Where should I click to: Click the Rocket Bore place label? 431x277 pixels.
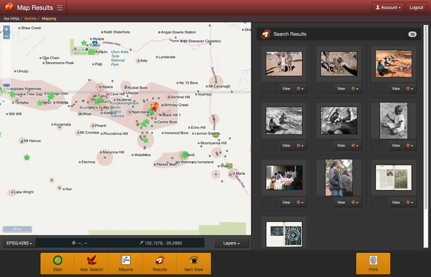pyautogui.click(x=137, y=88)
